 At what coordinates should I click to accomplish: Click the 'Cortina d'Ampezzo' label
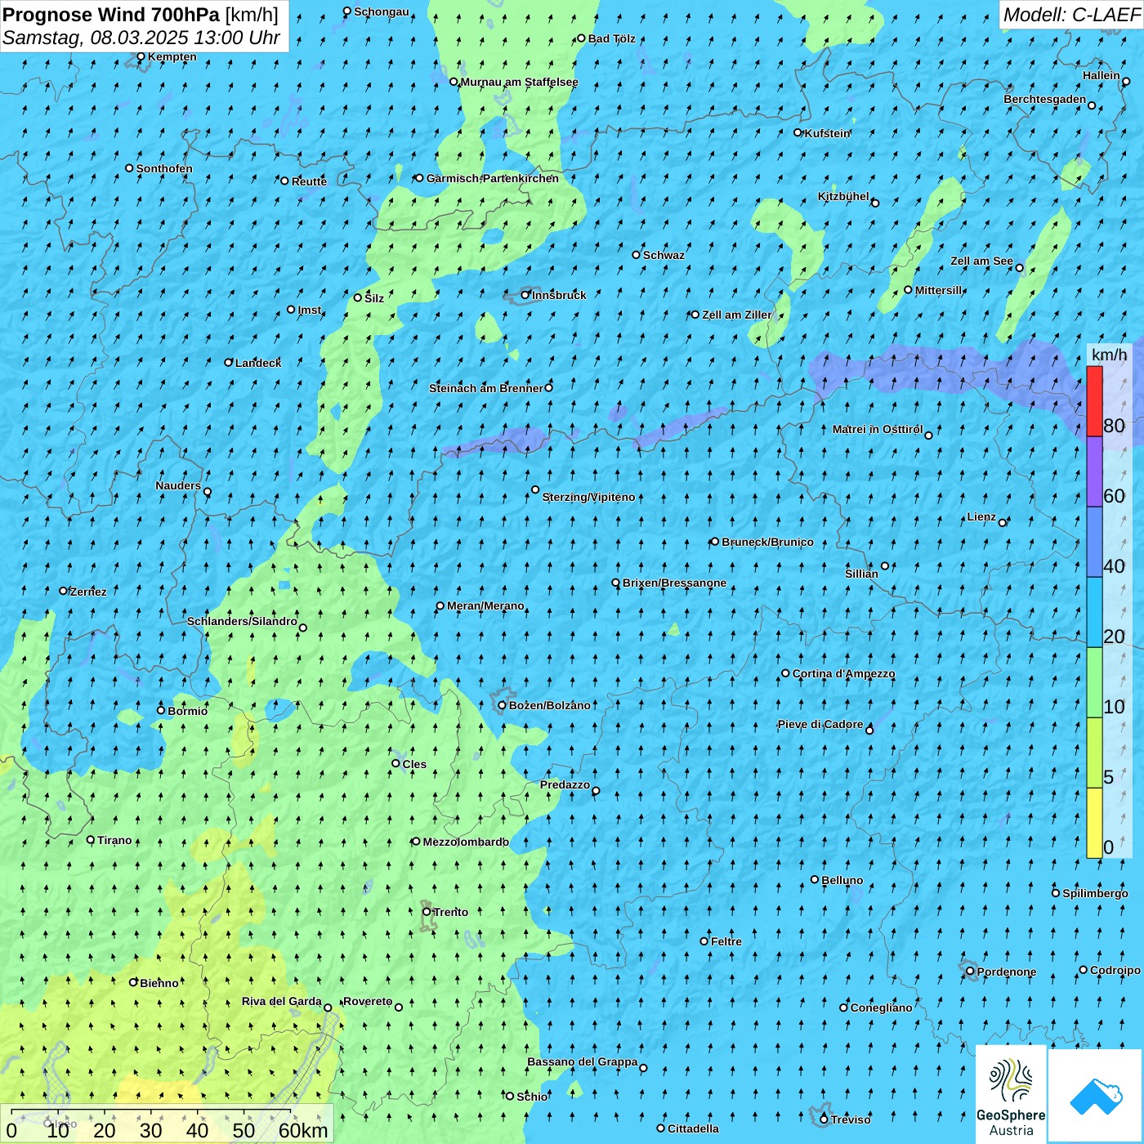(843, 673)
